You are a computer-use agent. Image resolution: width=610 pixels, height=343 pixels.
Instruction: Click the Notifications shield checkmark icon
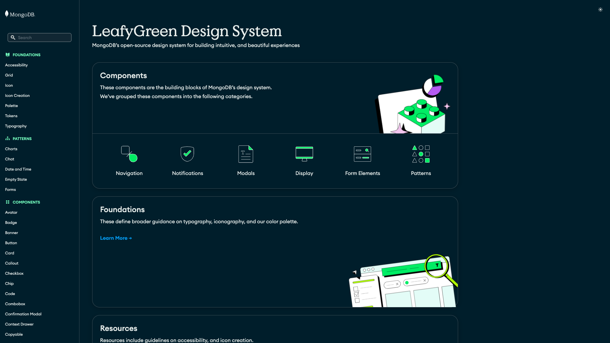187,154
